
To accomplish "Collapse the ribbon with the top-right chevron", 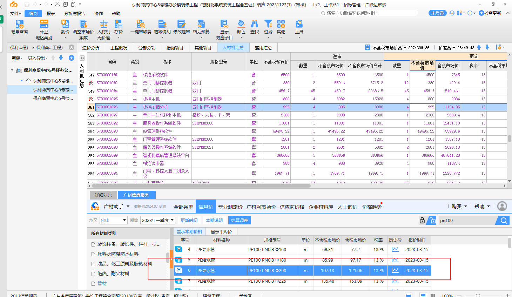I will pos(507,13).
